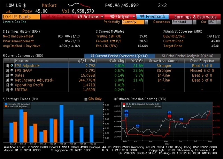Switch to Current Period Overview (Q2/14) tab
The width and height of the screenshot is (223, 159).
point(119,56)
